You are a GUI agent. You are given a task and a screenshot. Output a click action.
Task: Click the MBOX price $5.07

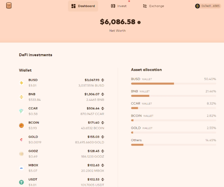point(33,171)
